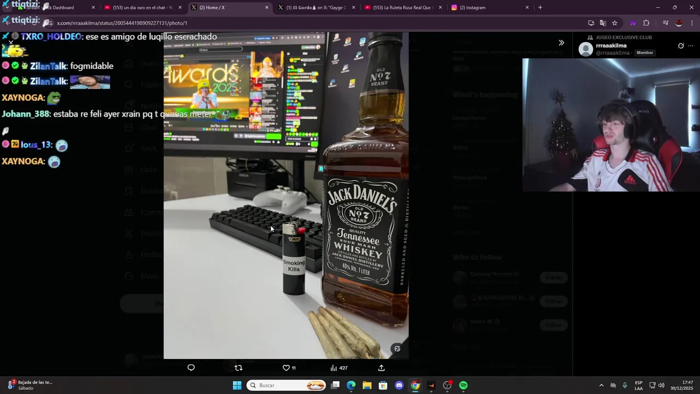Open the more options dots beside rrraaakilma
Image resolution: width=700 pixels, height=394 pixels.
(x=691, y=46)
